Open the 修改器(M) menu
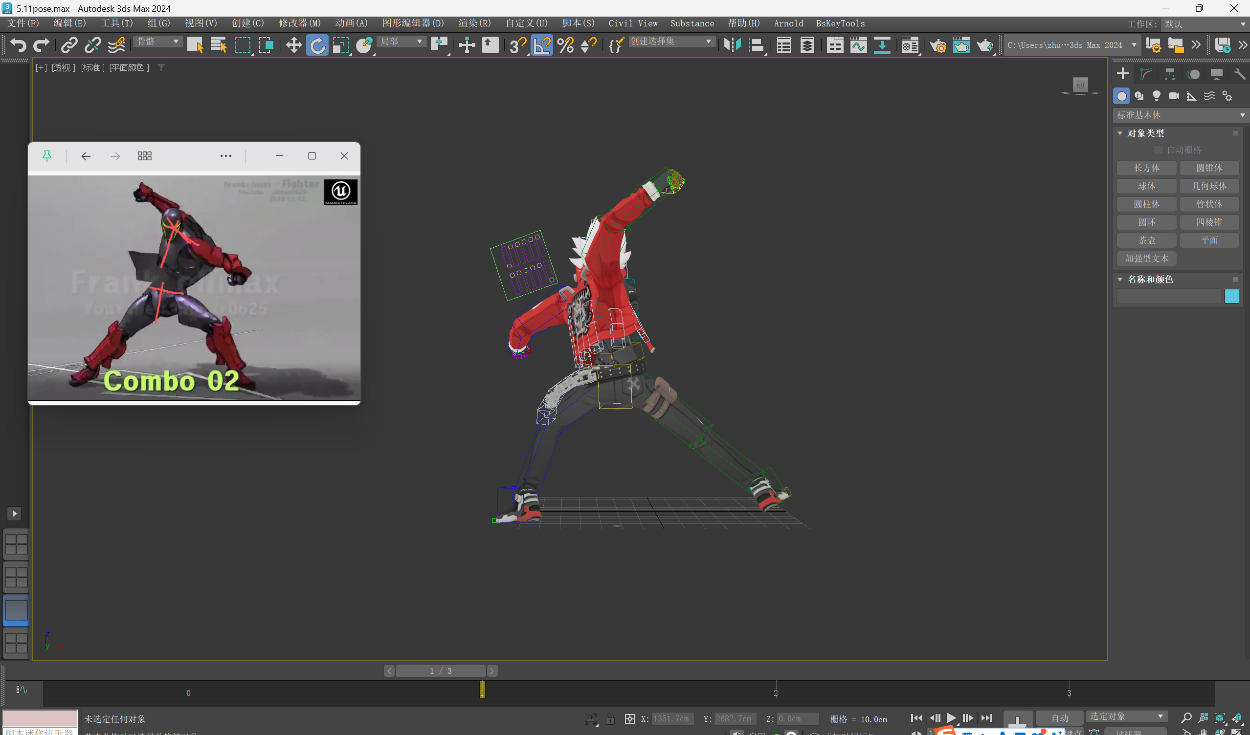 (300, 23)
